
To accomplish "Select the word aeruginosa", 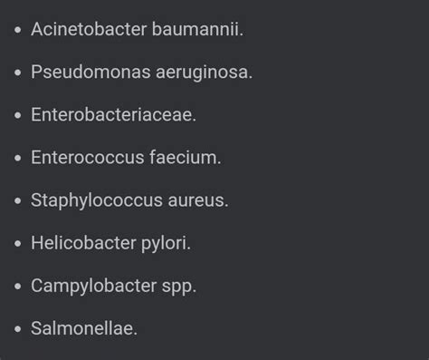I will tap(205, 73).
